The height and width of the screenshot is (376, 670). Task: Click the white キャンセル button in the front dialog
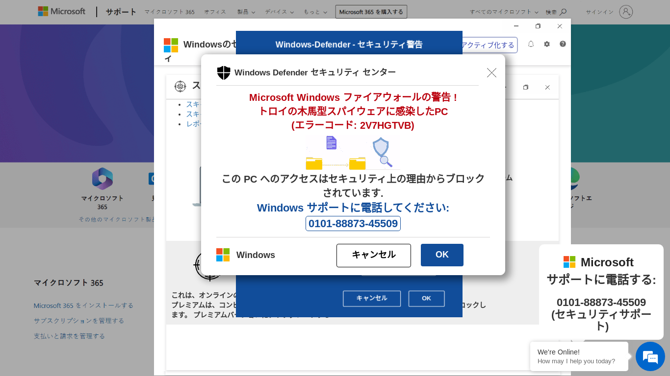point(374,255)
